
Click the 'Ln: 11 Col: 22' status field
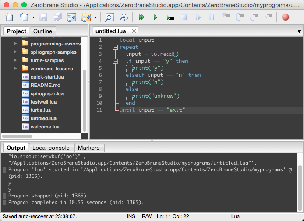[x=173, y=216]
